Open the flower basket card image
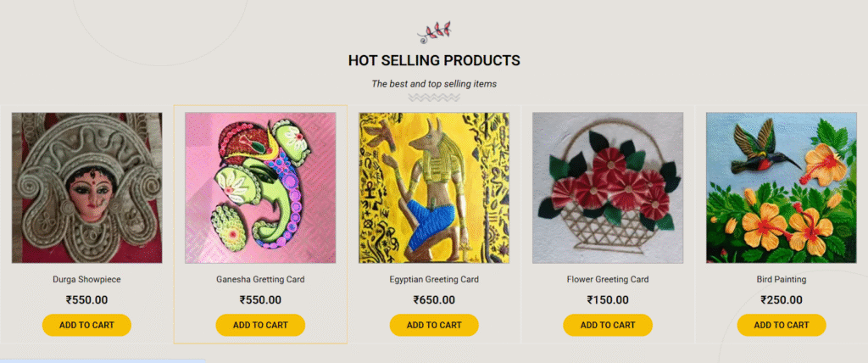Image resolution: width=868 pixels, height=363 pixels. pyautogui.click(x=608, y=187)
